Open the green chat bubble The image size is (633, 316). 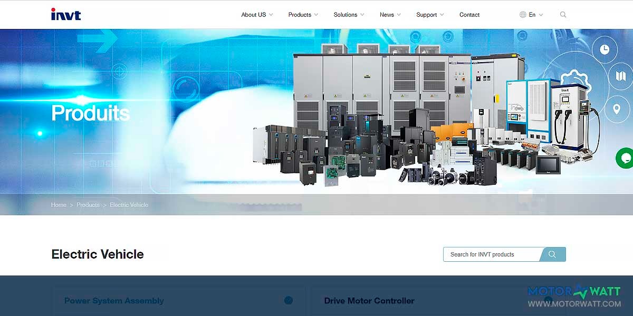(626, 157)
